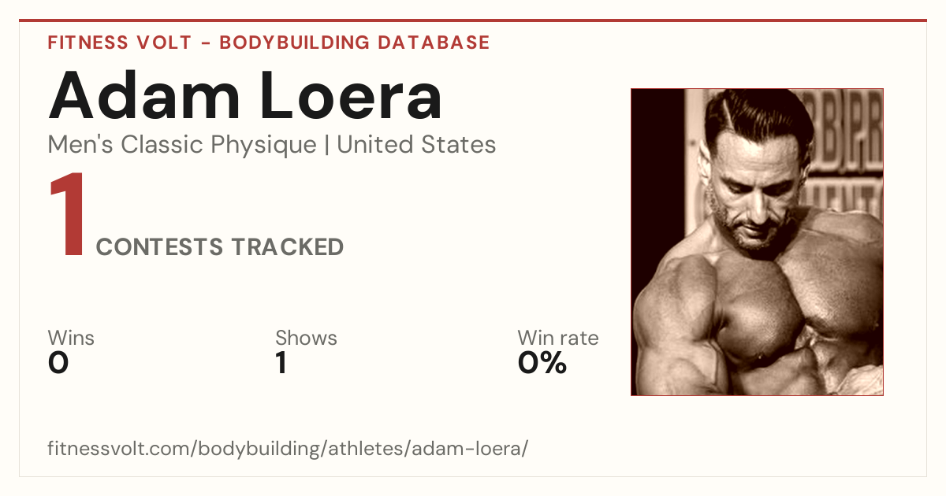This screenshot has height=496, width=946.
Task: Click the 0% win rate value
Action: pyautogui.click(x=542, y=363)
